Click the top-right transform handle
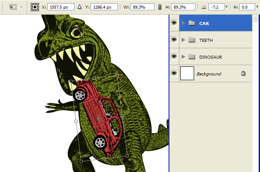260x172 pixels. (117, 76)
